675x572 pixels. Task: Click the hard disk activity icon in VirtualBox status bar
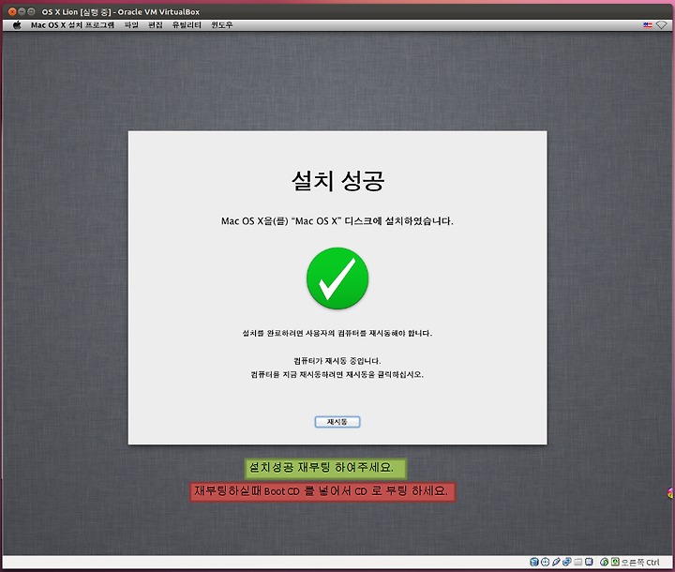tap(534, 562)
